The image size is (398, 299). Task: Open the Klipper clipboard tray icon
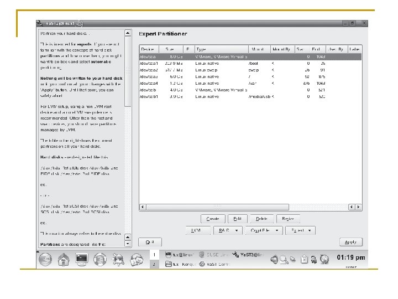click(304, 259)
